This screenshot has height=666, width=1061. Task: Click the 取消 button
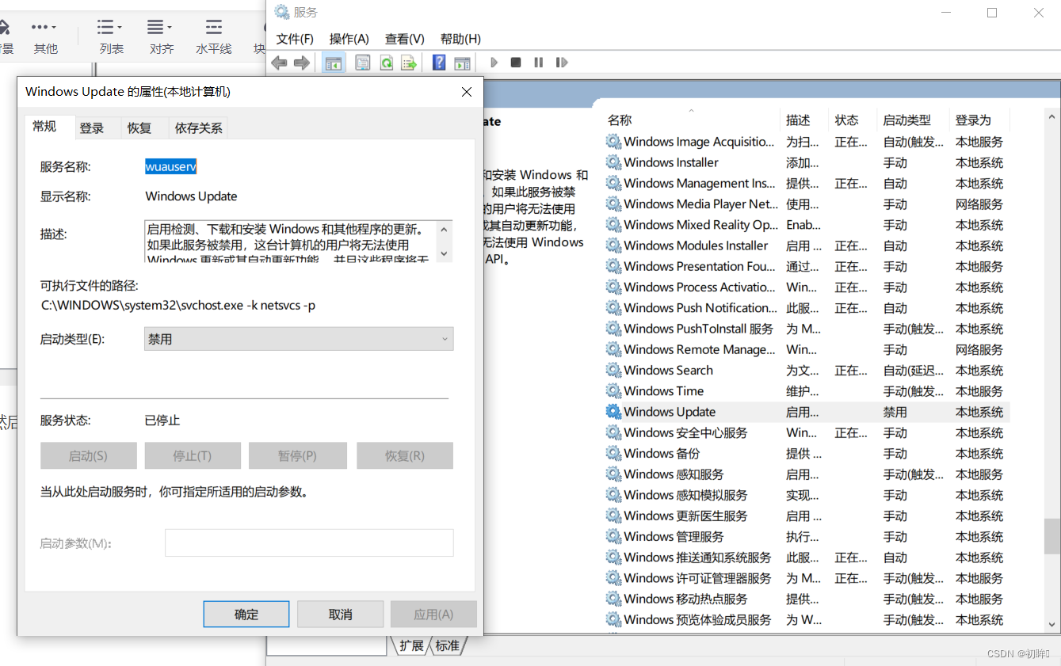coord(341,615)
